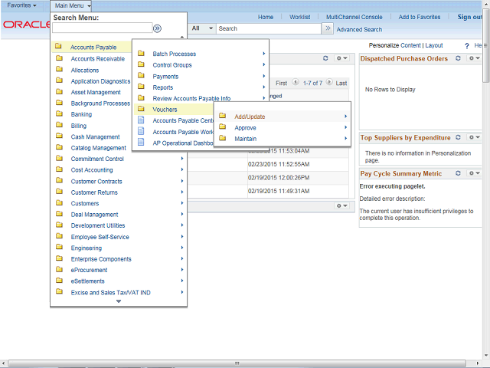Open the Worklist link
This screenshot has width=490, height=368.
(299, 17)
